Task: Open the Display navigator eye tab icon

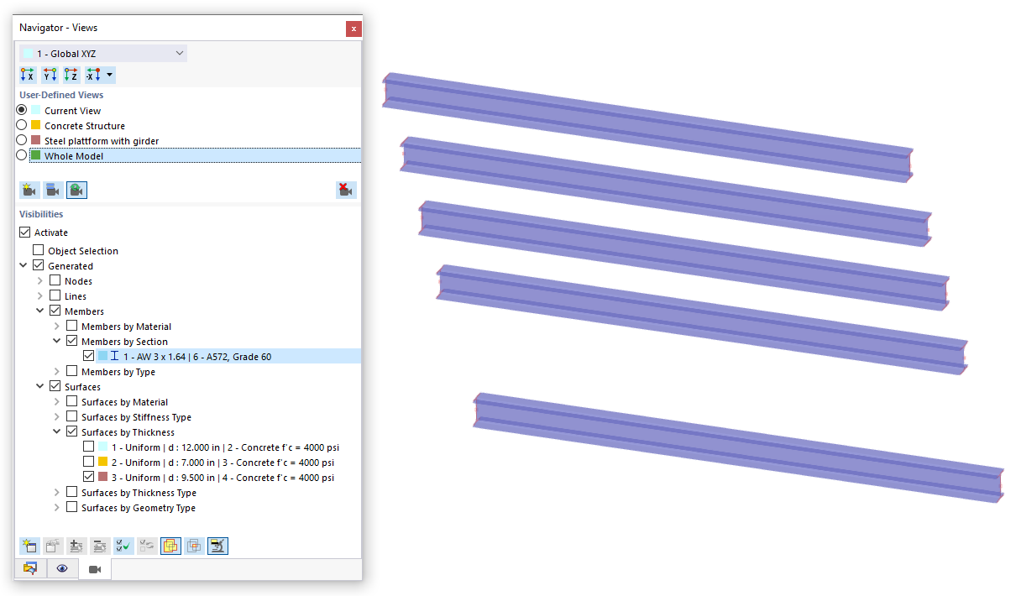Action: pyautogui.click(x=61, y=568)
